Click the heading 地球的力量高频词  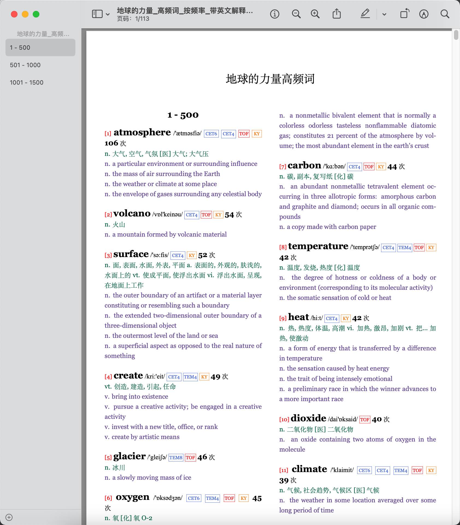[x=270, y=79]
